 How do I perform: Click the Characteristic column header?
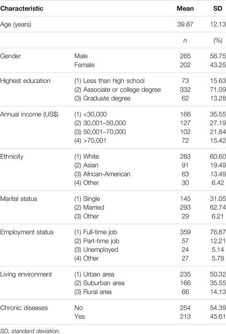coord(22,9)
